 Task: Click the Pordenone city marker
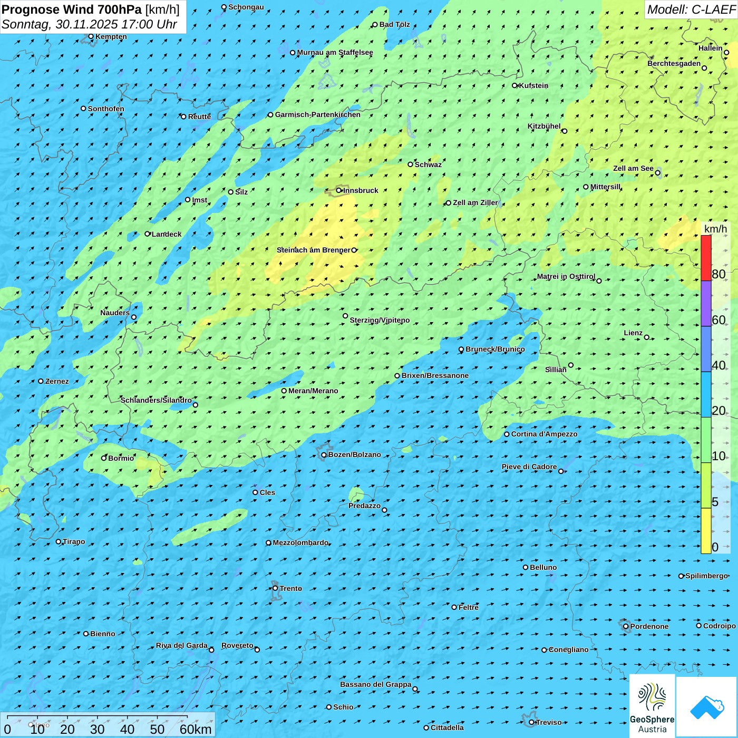point(626,626)
